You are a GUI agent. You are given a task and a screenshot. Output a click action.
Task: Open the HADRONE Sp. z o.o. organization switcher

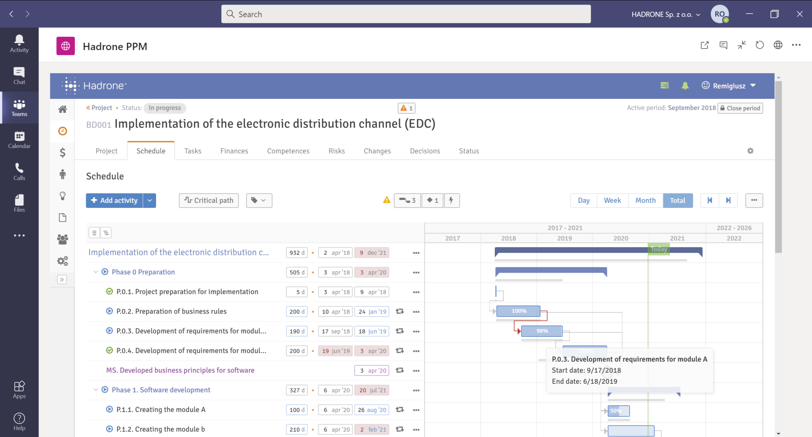(x=666, y=14)
